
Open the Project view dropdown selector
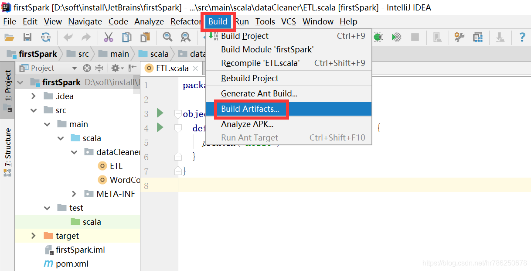pos(48,68)
